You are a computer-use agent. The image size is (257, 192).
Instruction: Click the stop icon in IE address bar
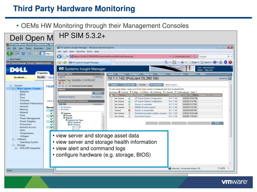pos(196,56)
